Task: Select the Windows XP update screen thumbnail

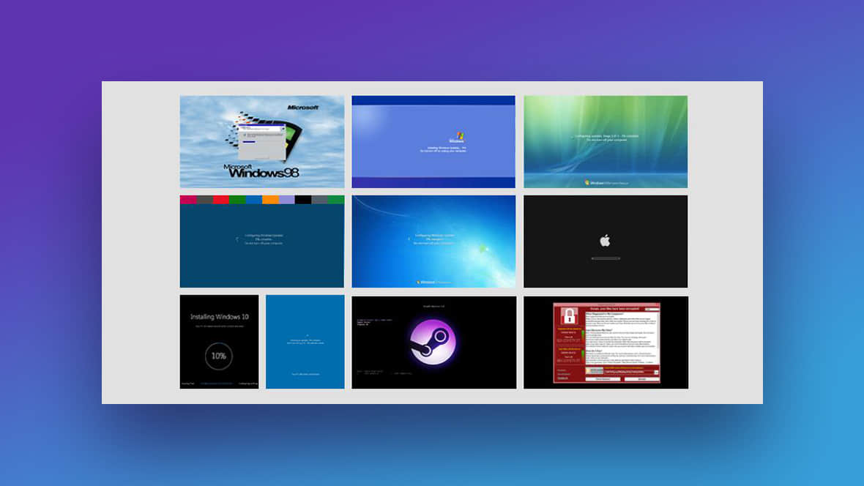Action: point(433,141)
